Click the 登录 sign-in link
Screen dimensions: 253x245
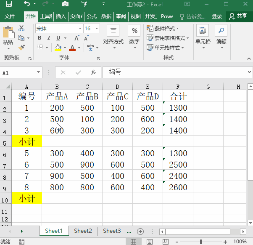tap(217, 16)
